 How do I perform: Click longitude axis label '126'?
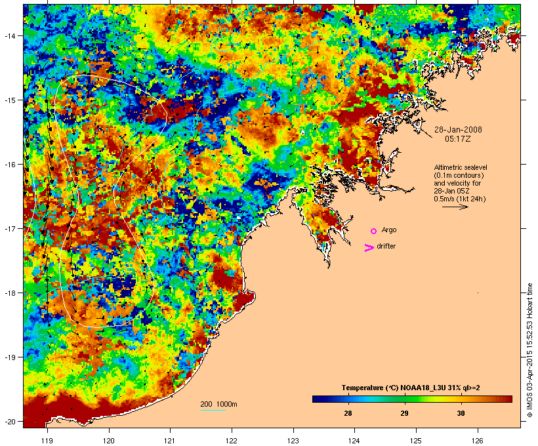[x=478, y=441]
